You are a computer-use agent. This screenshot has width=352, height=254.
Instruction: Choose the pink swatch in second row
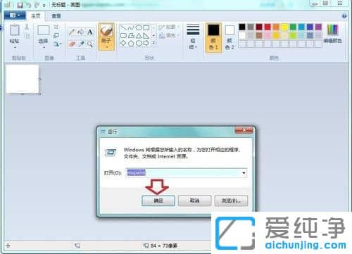tap(268, 35)
